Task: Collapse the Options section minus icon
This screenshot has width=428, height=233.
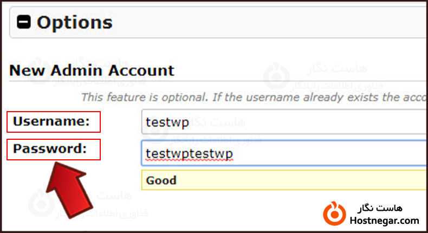Action: (x=24, y=22)
